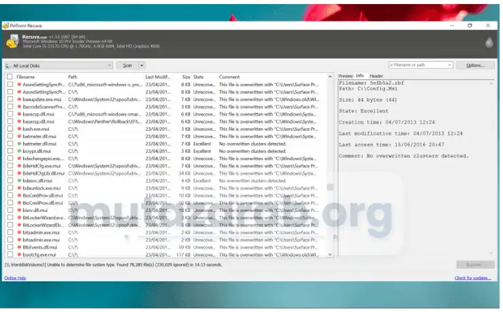
Task: Tick the checkbox for bisrv.dll.mui
Action: [x=10, y=210]
